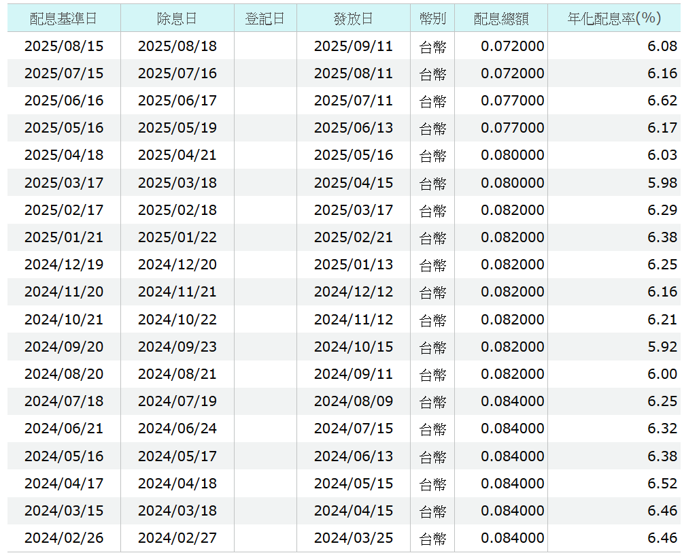Select payment date 2025/02/21
Screen dimensions: 682x553
pyautogui.click(x=354, y=237)
